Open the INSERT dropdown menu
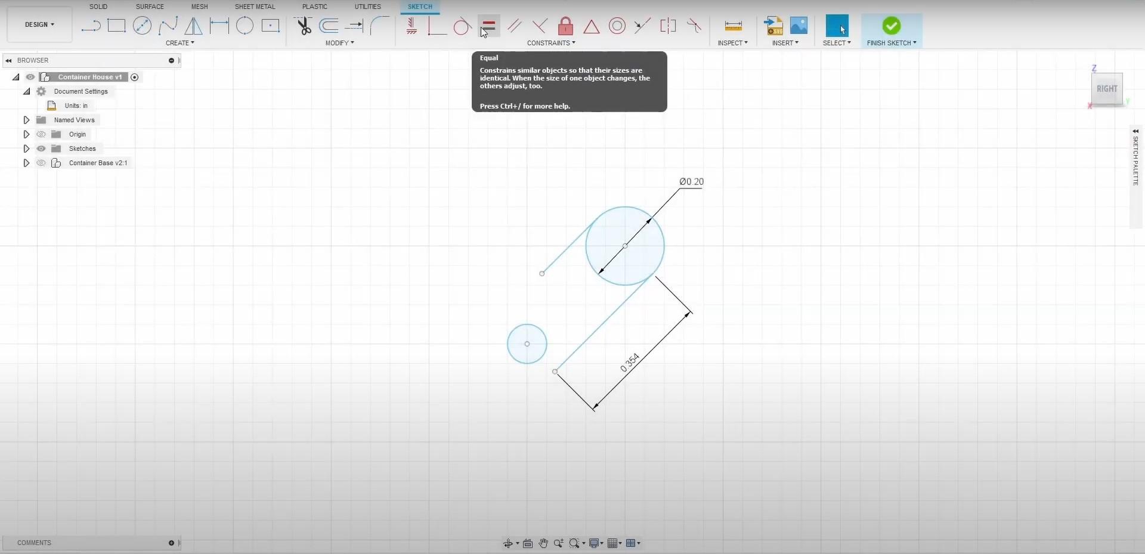Viewport: 1145px width, 554px height. click(x=785, y=43)
